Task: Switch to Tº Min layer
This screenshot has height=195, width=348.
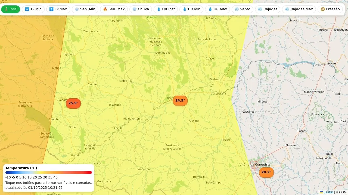Action: [33, 9]
